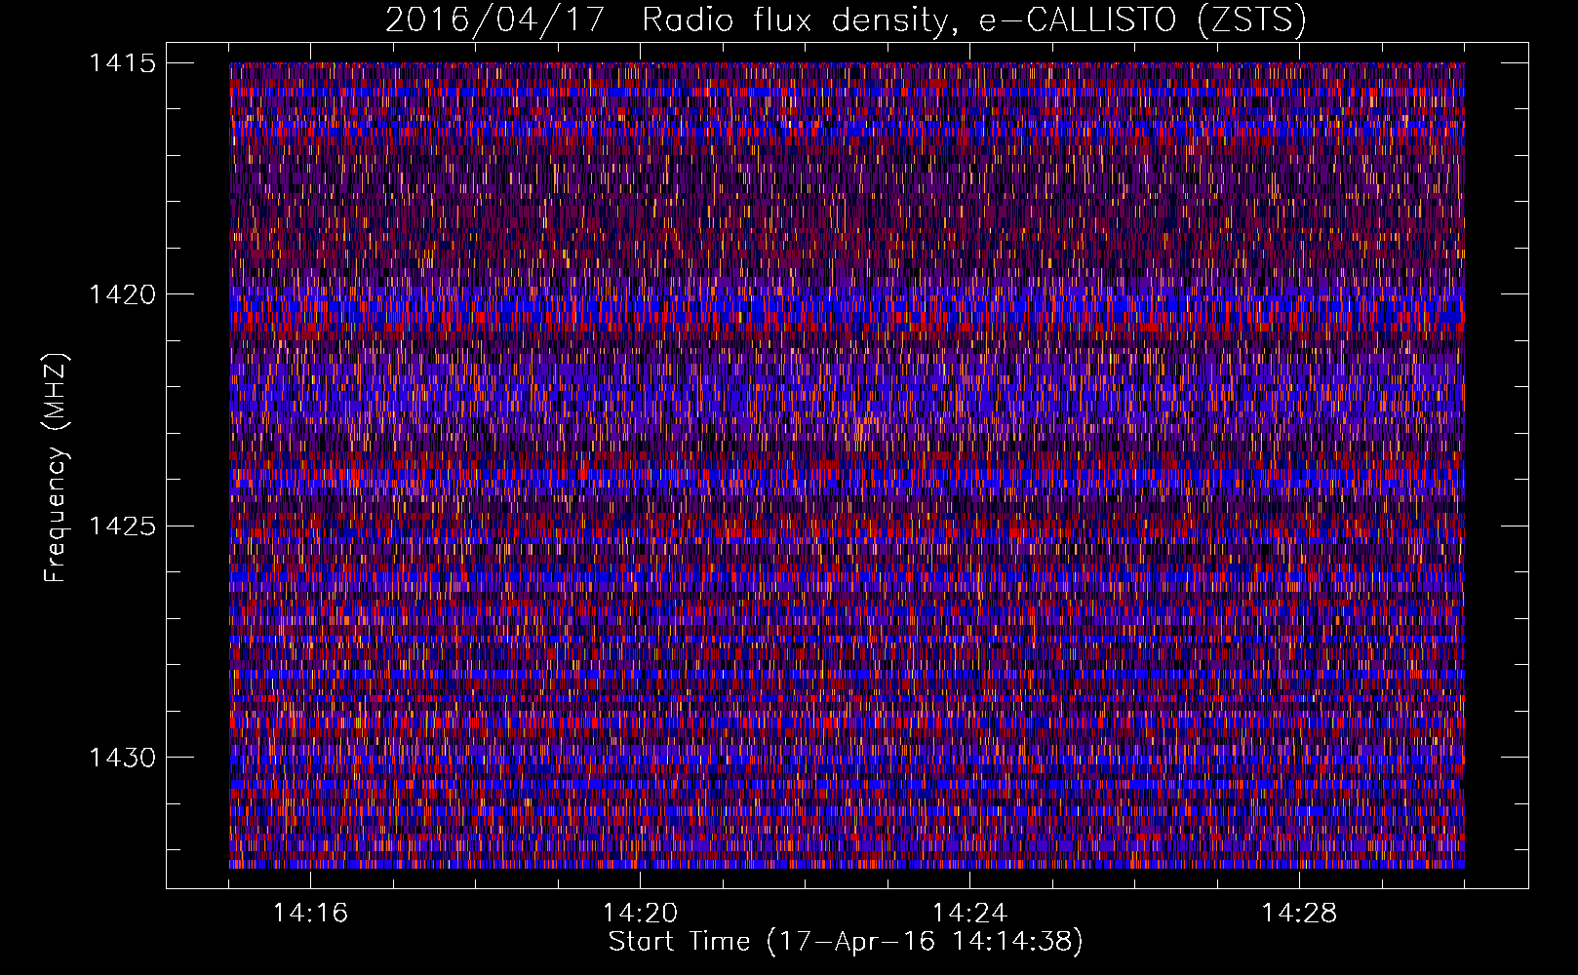This screenshot has width=1578, height=975.
Task: Click the 14:20 time tick label
Action: pyautogui.click(x=640, y=913)
